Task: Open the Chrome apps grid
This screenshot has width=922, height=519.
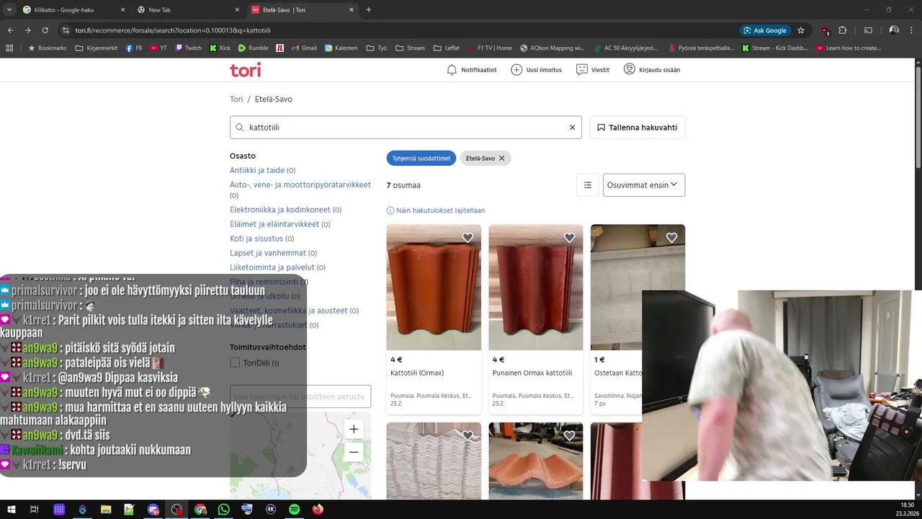Action: [x=9, y=48]
